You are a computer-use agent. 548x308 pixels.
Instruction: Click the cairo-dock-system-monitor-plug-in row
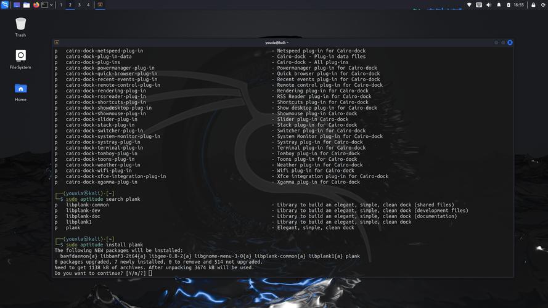(x=219, y=137)
